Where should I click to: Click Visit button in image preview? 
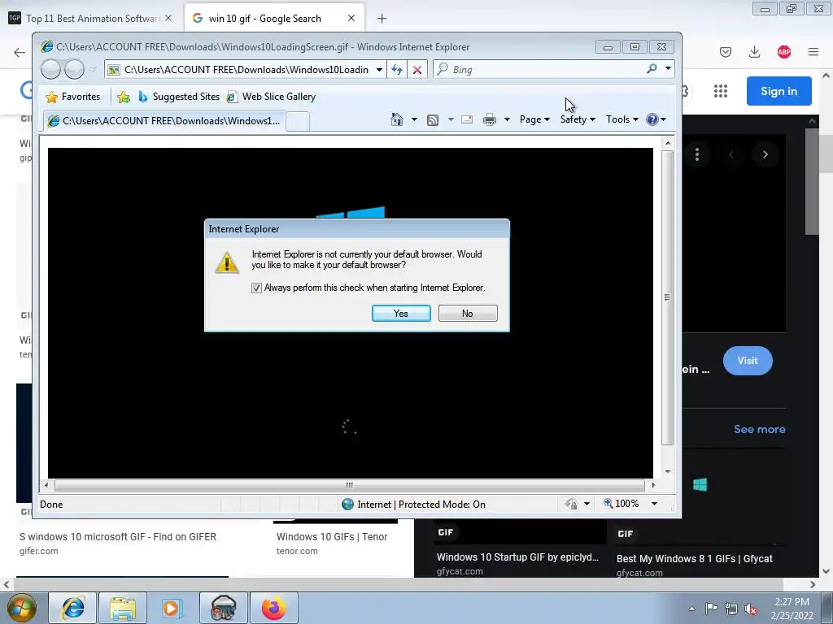pyautogui.click(x=748, y=360)
